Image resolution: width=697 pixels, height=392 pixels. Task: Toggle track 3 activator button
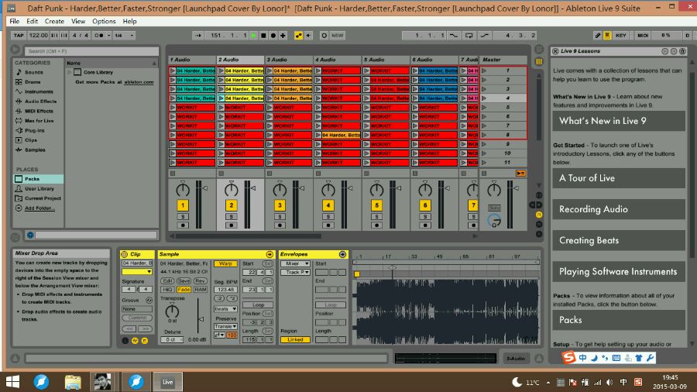279,205
